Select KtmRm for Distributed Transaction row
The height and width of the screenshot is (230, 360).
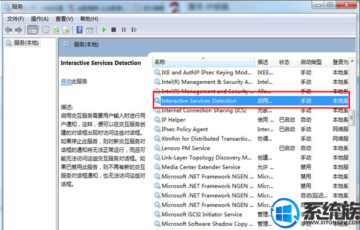pyautogui.click(x=251, y=138)
